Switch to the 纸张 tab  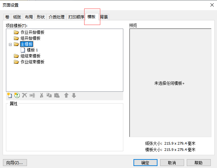click(x=17, y=17)
